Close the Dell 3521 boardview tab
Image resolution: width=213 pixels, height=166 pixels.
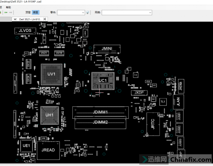coord(45,19)
